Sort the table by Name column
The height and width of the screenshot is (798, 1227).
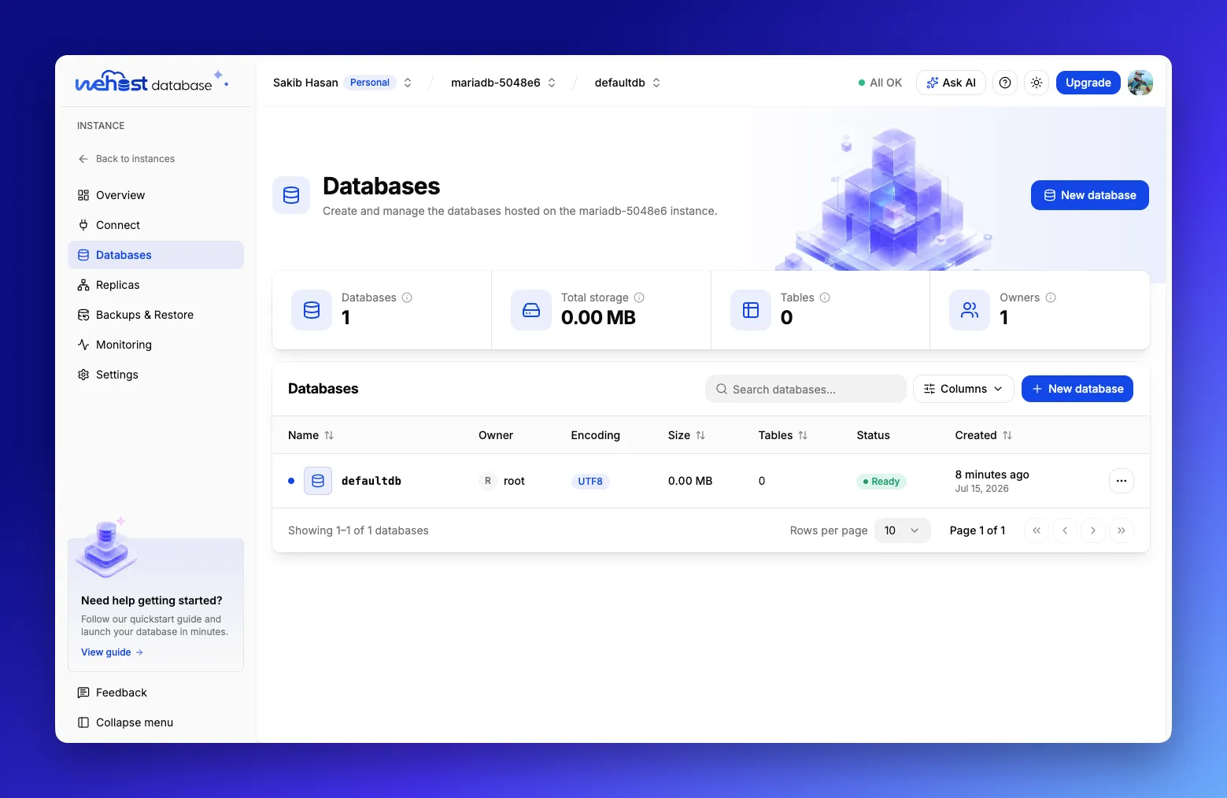click(311, 435)
